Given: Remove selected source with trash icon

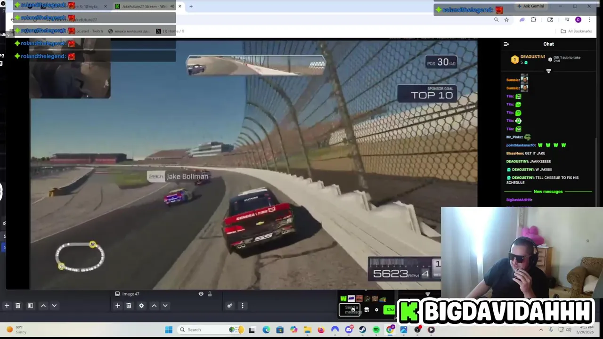Looking at the screenshot, I should pos(129,306).
